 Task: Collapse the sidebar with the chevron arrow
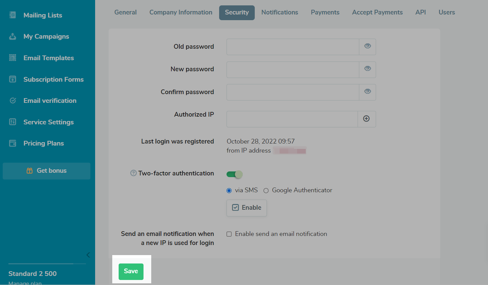[x=88, y=255]
